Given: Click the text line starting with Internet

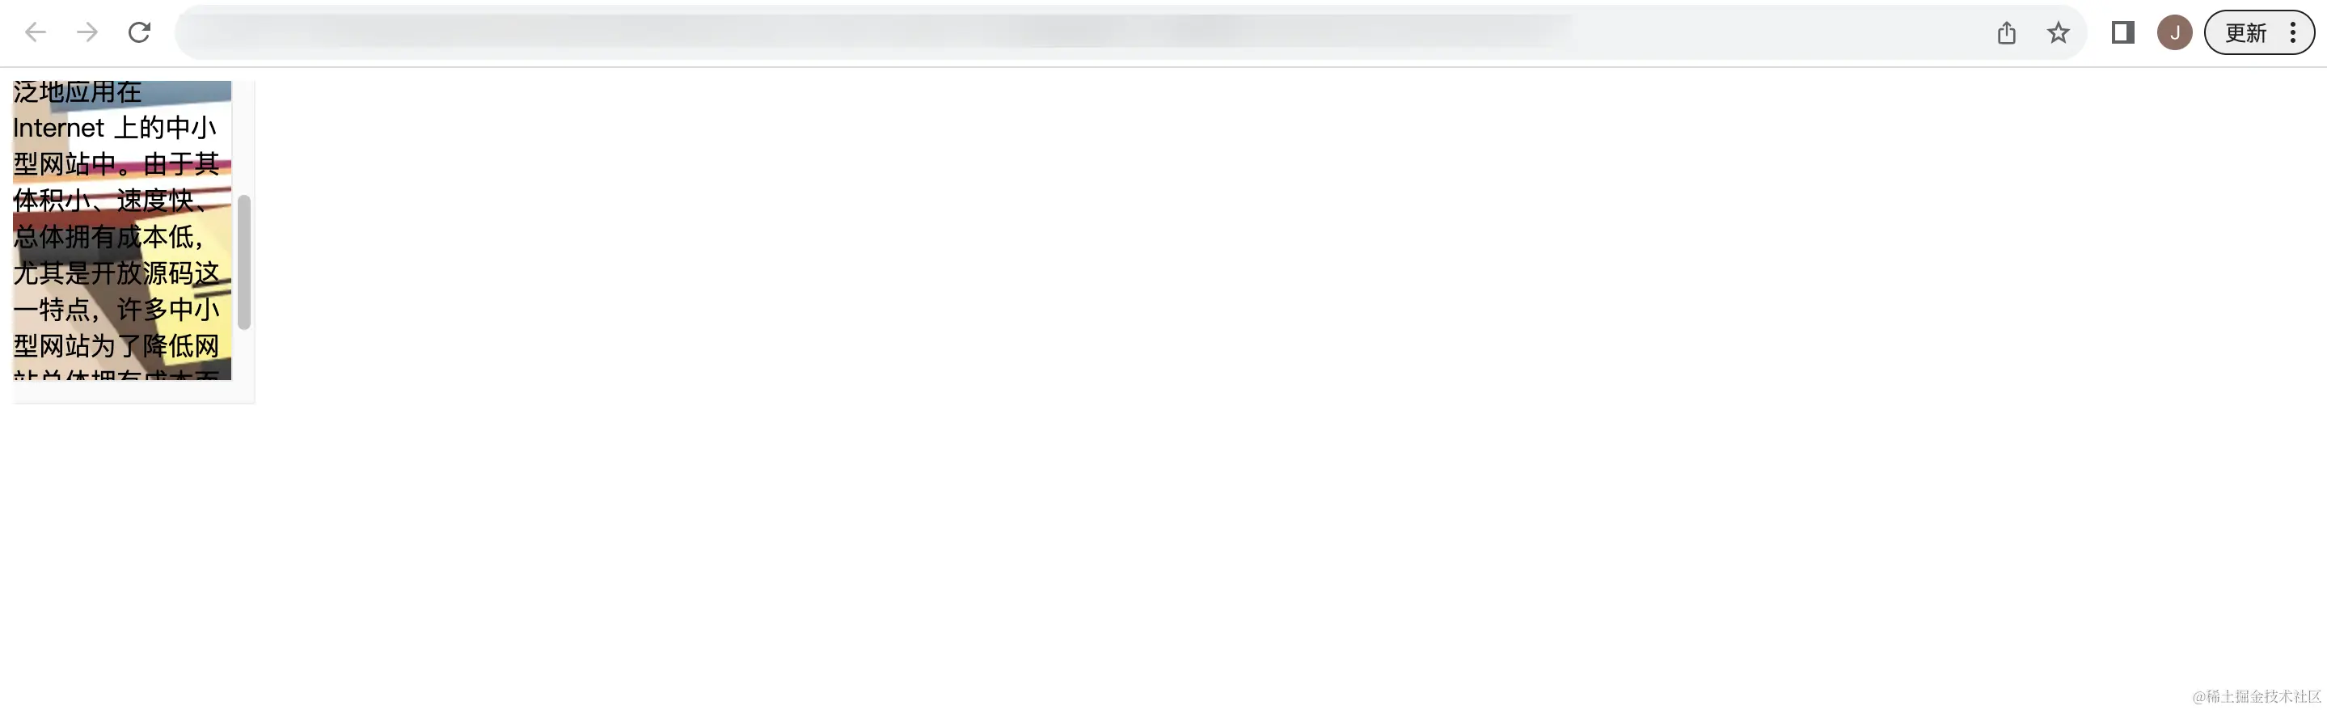Looking at the screenshot, I should pyautogui.click(x=115, y=128).
